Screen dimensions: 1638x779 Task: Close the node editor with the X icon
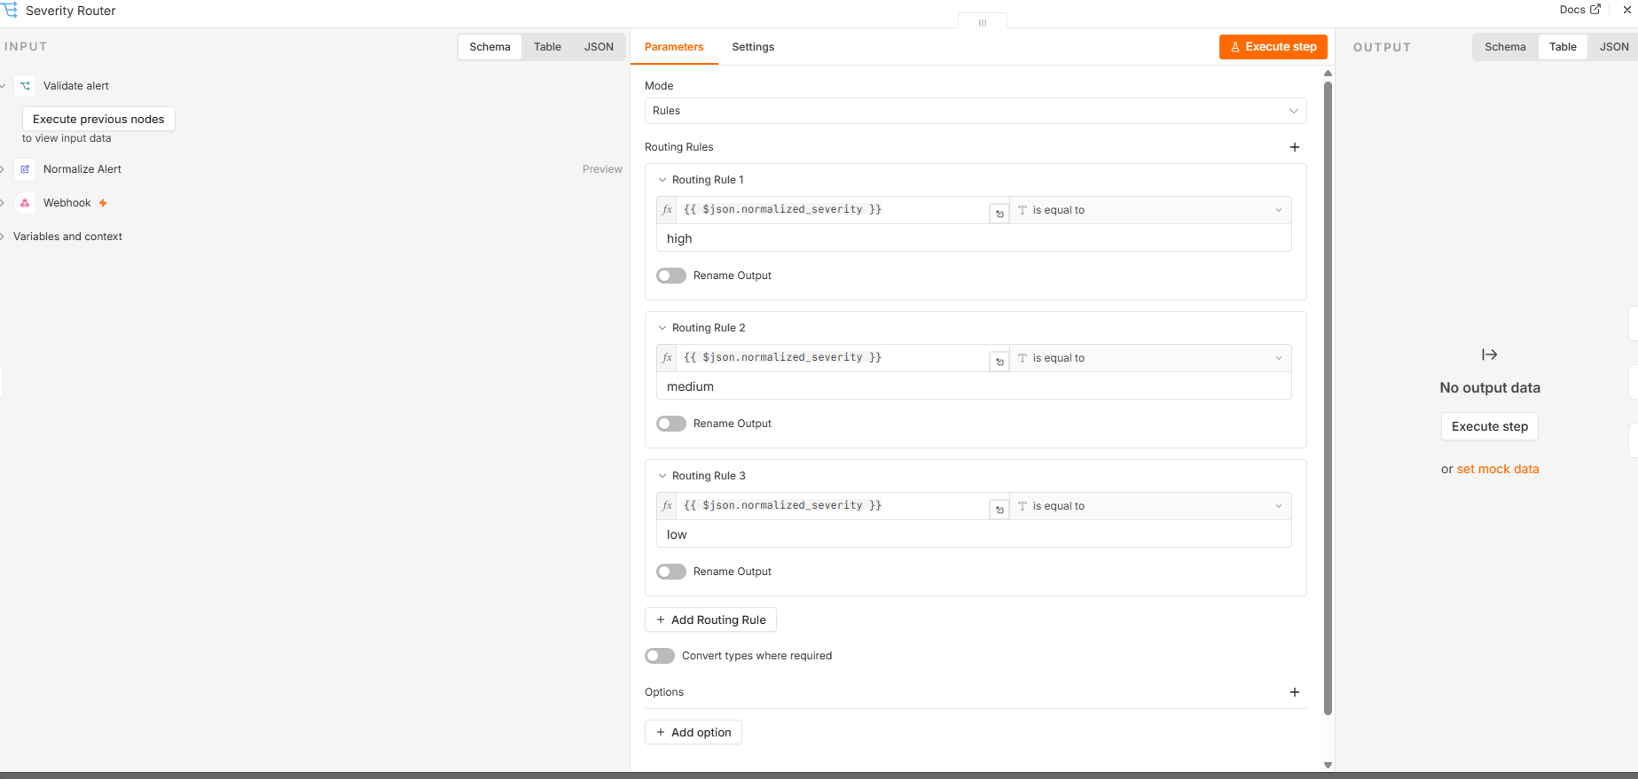pos(1627,10)
